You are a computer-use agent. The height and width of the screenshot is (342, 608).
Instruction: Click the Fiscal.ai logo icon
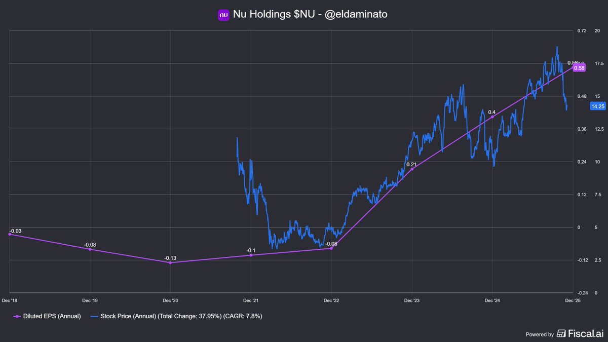[x=561, y=333]
